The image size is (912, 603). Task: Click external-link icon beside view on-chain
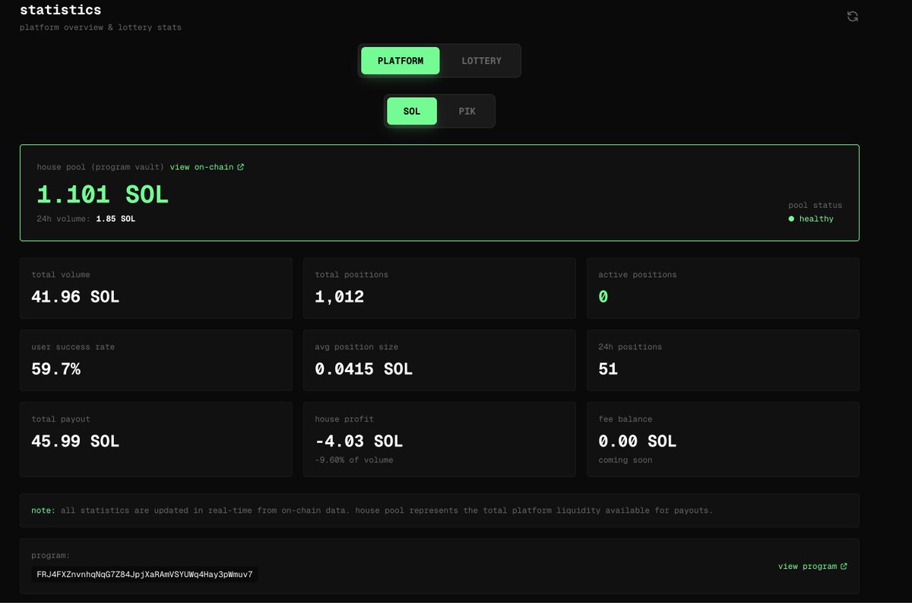click(x=241, y=167)
